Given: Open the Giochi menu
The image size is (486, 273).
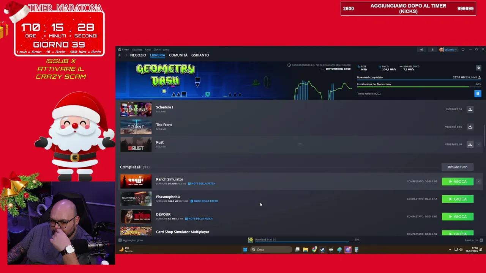Looking at the screenshot, I should pyautogui.click(x=157, y=50).
